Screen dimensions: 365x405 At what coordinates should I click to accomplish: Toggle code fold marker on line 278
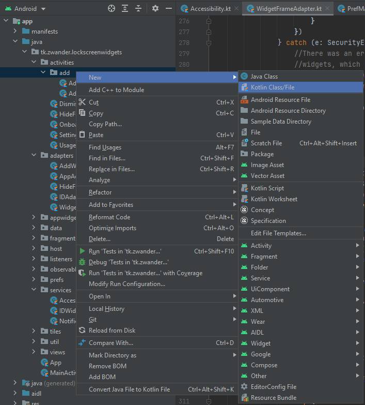point(209,42)
